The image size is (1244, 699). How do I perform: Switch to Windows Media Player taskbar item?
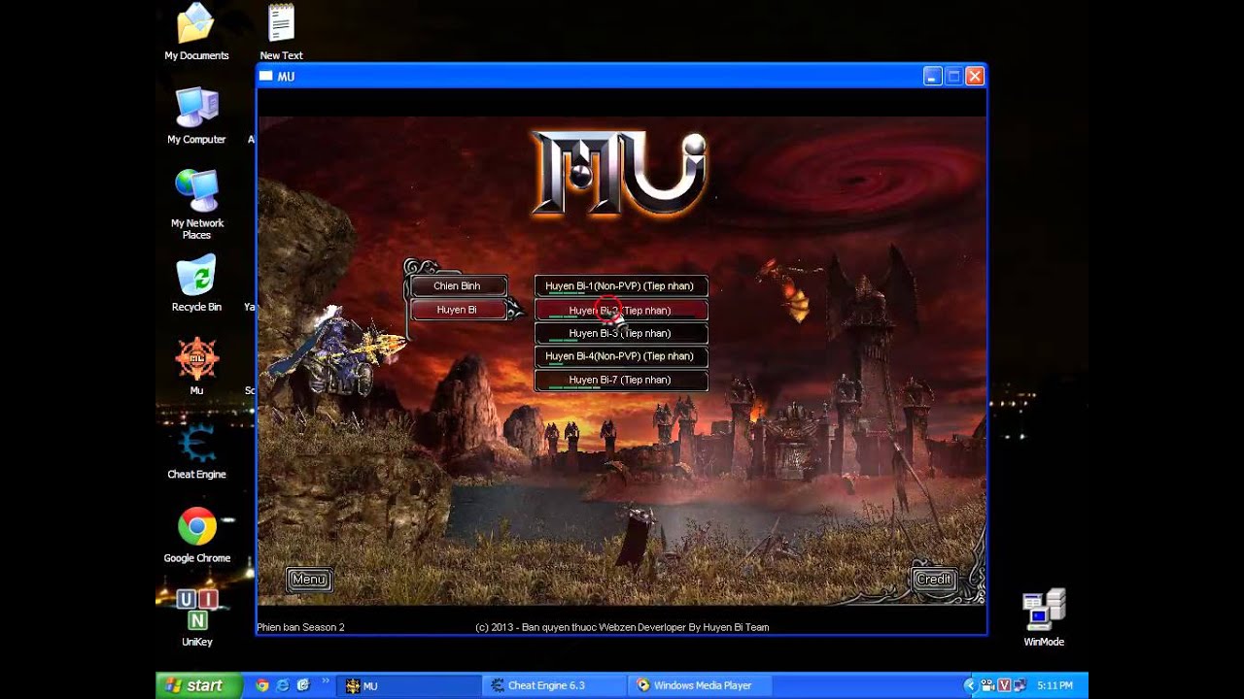(x=698, y=685)
